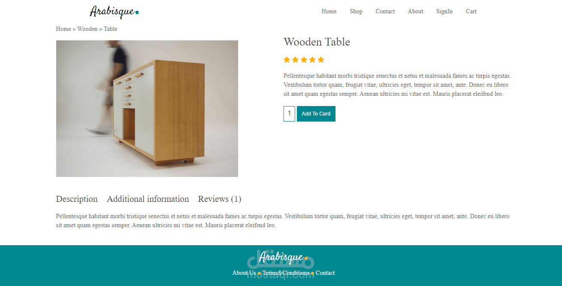Click the Wooden breadcrumb link

88,29
